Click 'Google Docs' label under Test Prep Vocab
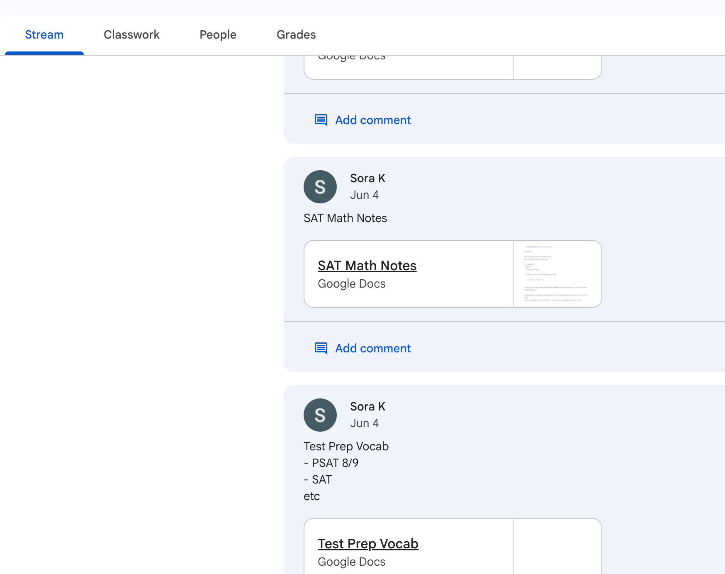Image resolution: width=725 pixels, height=574 pixels. [x=352, y=562]
